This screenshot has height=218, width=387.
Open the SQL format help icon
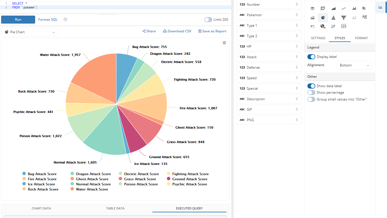(x=65, y=20)
